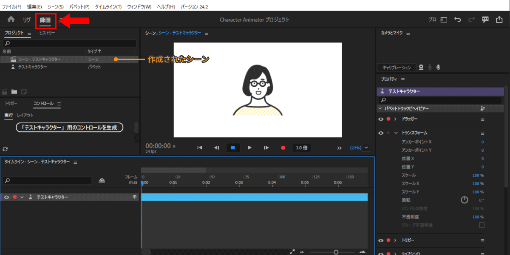This screenshot has width=510, height=255.
Task: Collapse パペットトラックビヘイビアー section
Action: (x=380, y=109)
